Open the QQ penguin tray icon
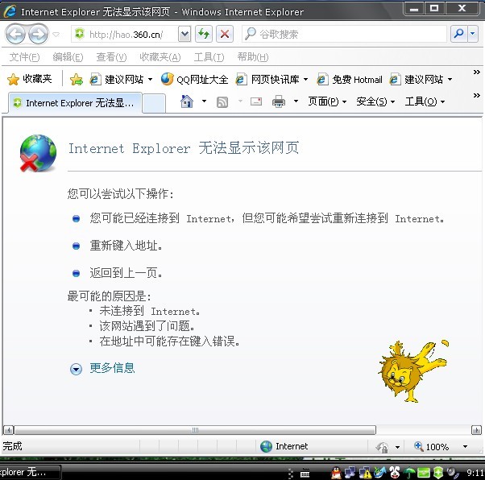This screenshot has height=480, width=485. [336, 472]
